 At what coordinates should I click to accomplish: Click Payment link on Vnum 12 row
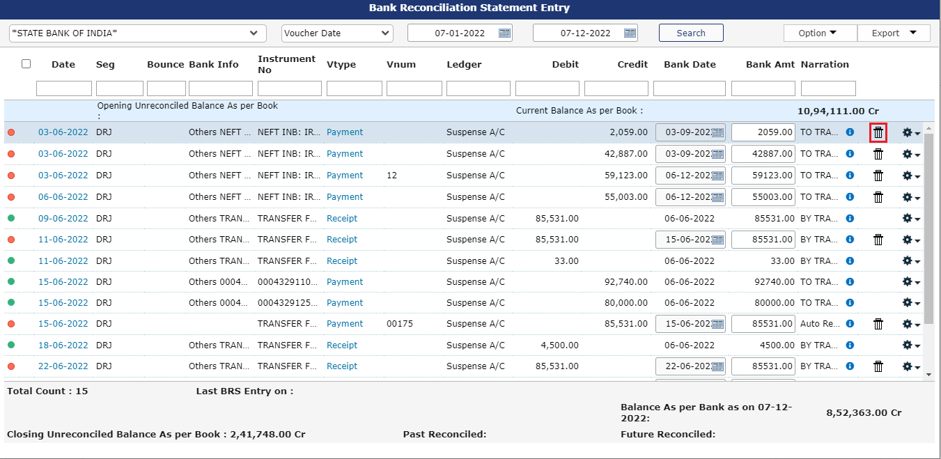pyautogui.click(x=345, y=176)
